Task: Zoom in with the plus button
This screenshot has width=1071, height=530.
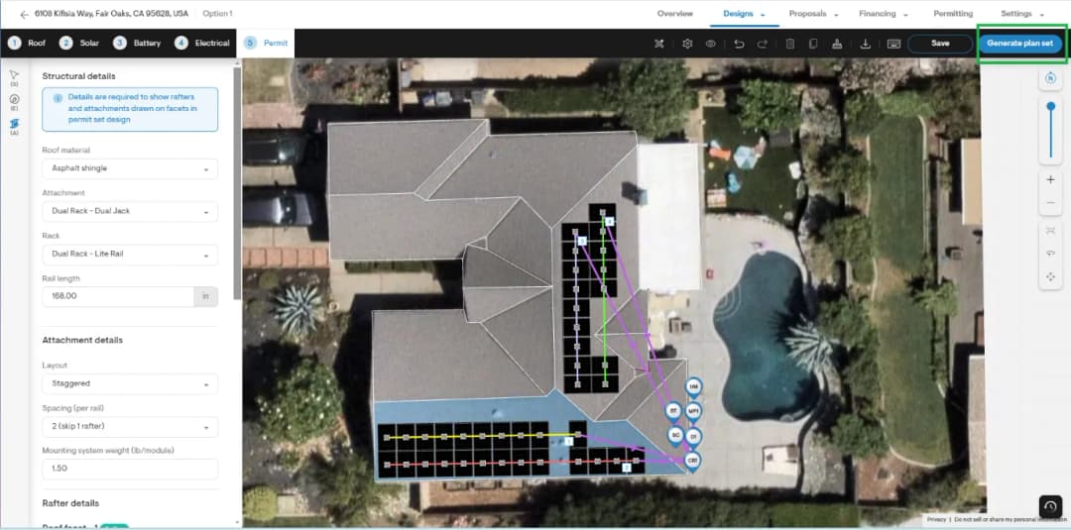Action: 1050,179
